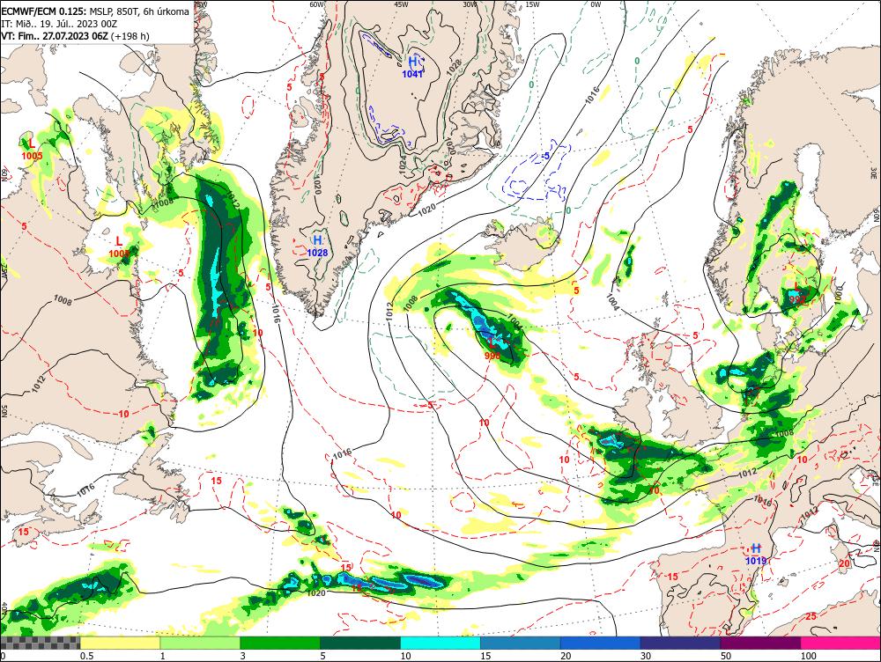Click the checkered gray 0–0.5 legend swatch
Viewport: 881px width, 662px height.
40,643
